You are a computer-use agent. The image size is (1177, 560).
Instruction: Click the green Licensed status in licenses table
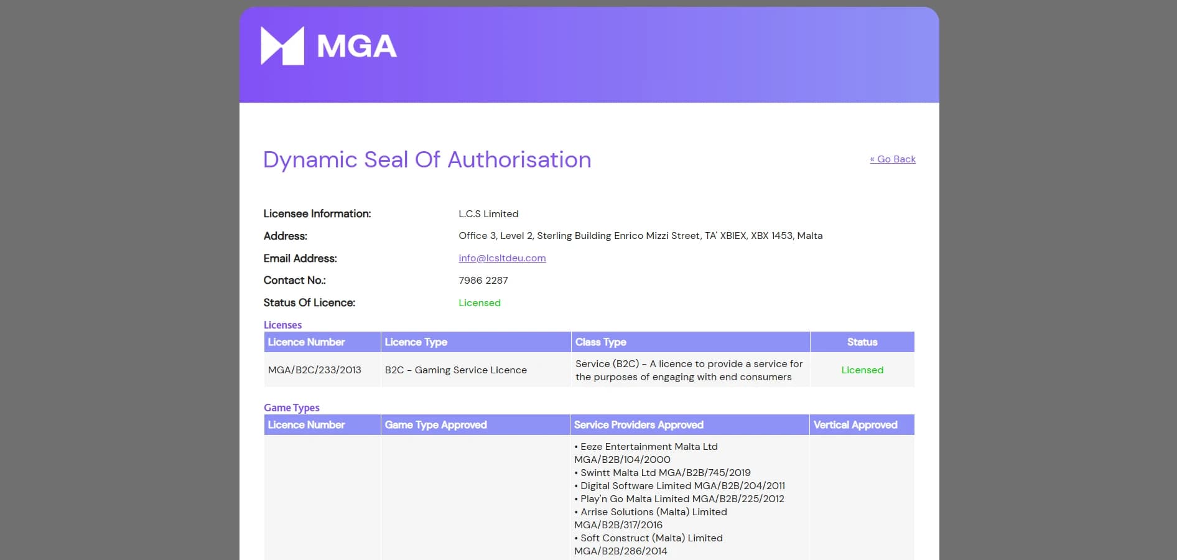point(862,370)
